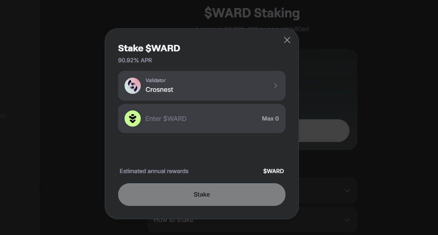Click the $WARD rewards currency label
This screenshot has width=438, height=235.
tap(273, 171)
